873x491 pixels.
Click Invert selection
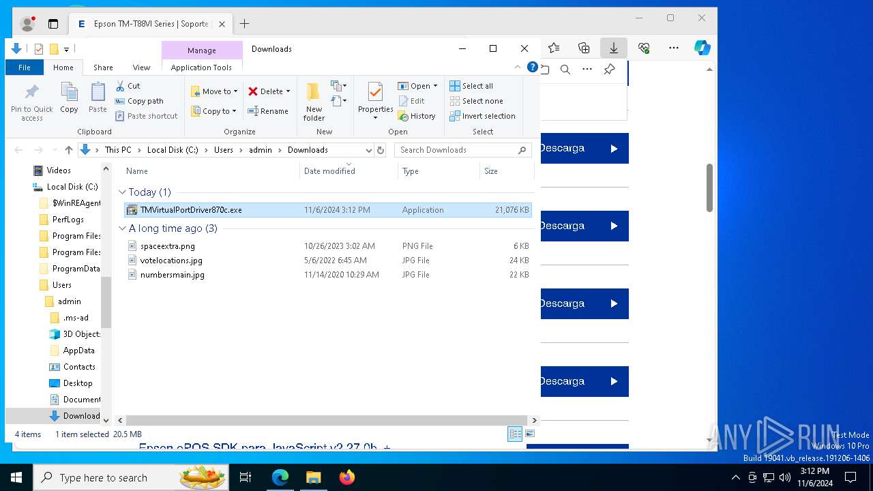tap(482, 116)
